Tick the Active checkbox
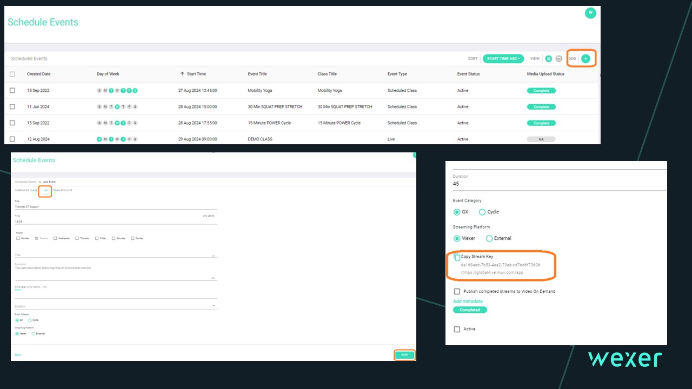This screenshot has height=389, width=692. tap(457, 329)
